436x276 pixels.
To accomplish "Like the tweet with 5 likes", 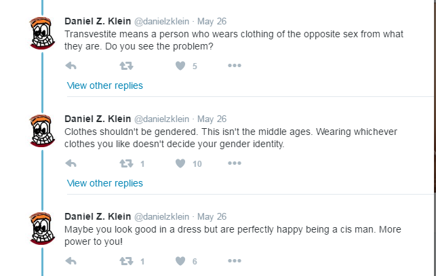I will coord(180,66).
